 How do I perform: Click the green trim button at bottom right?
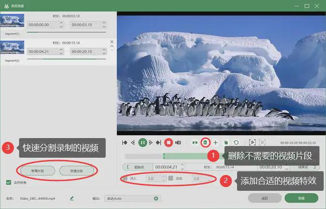301,198
